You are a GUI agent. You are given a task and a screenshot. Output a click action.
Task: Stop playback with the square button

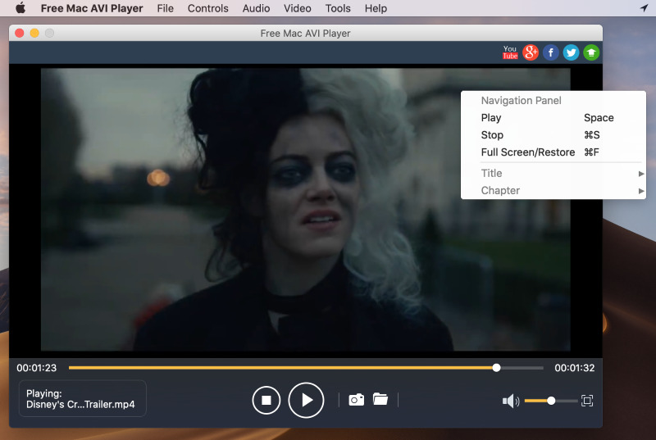coord(266,401)
